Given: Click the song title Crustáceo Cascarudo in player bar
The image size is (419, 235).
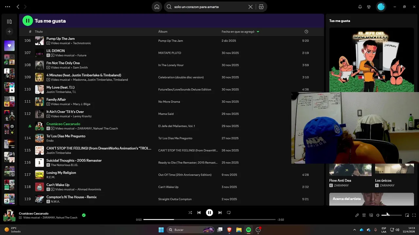Looking at the screenshot, I should click(x=34, y=213).
